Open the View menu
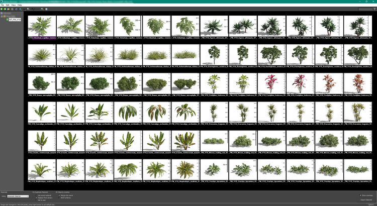377x206 pixels. coord(14,5)
